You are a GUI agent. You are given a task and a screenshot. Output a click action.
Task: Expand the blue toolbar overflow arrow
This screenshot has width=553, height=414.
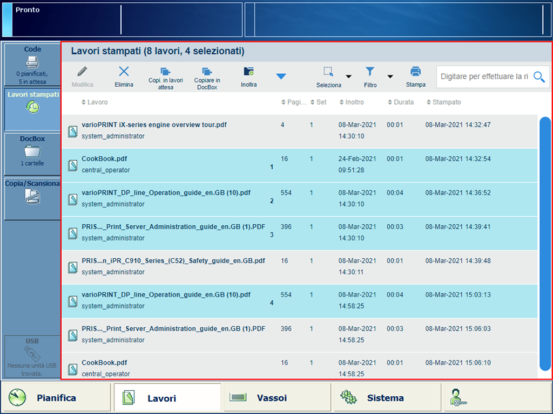[x=281, y=77]
